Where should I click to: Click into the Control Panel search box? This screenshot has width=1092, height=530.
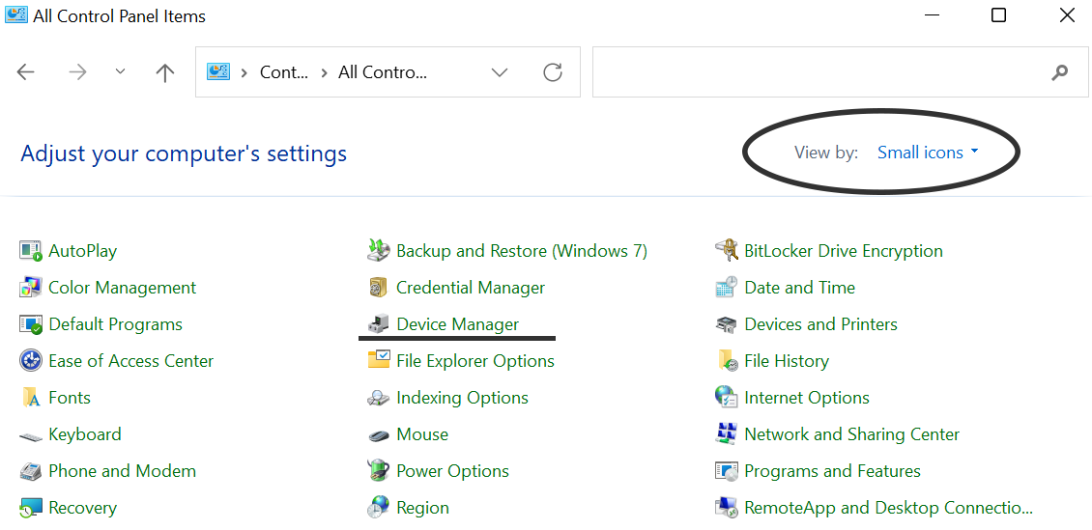pyautogui.click(x=840, y=72)
